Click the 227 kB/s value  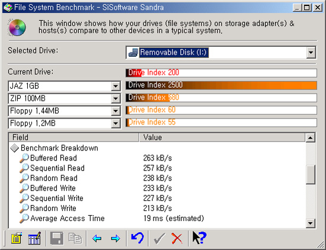(158, 198)
